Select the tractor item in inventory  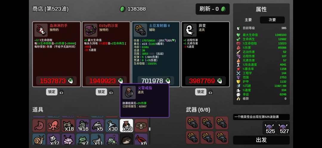point(112,139)
